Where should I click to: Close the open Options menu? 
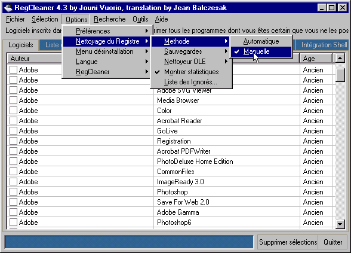76,20
